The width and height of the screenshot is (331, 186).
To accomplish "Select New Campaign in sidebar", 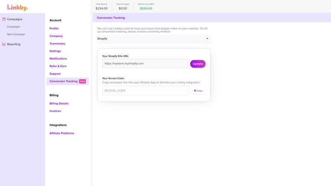I will point(16,34).
